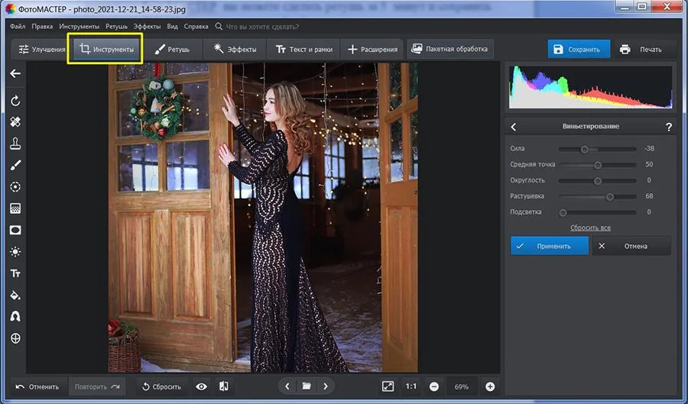Viewport: 688px width, 404px height.
Task: Select the healing brush bandage tool
Action: coord(15,122)
